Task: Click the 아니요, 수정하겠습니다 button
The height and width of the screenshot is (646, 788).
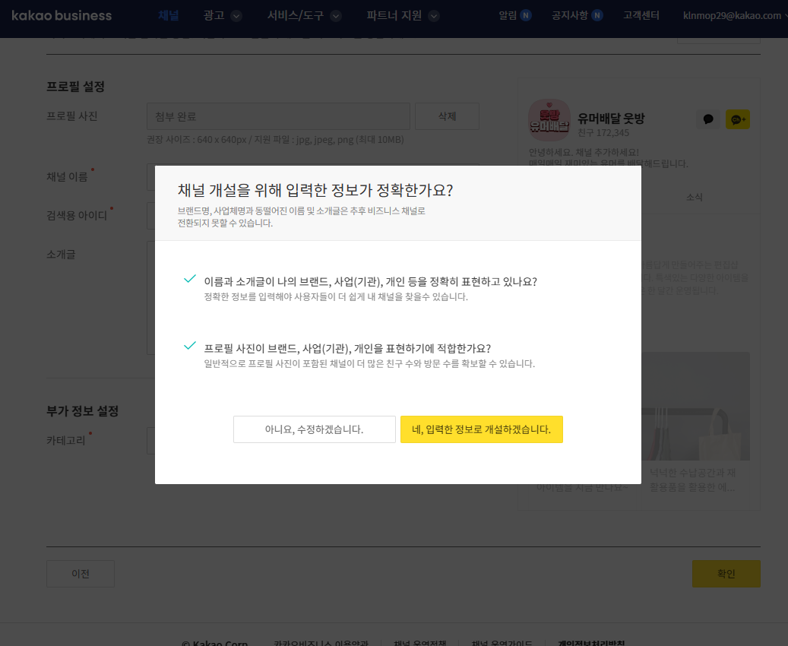Action: pos(315,429)
